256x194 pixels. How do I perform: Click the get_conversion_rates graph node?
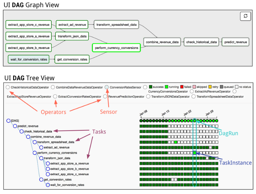click(x=72, y=59)
